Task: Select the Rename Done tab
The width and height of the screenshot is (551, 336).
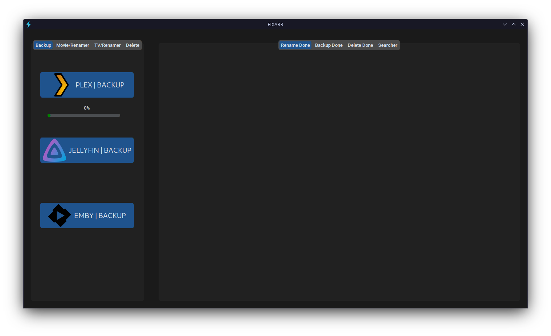Action: pos(295,45)
